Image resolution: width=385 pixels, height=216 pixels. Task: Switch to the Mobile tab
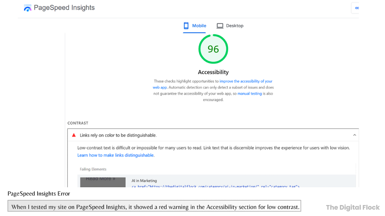tap(195, 26)
